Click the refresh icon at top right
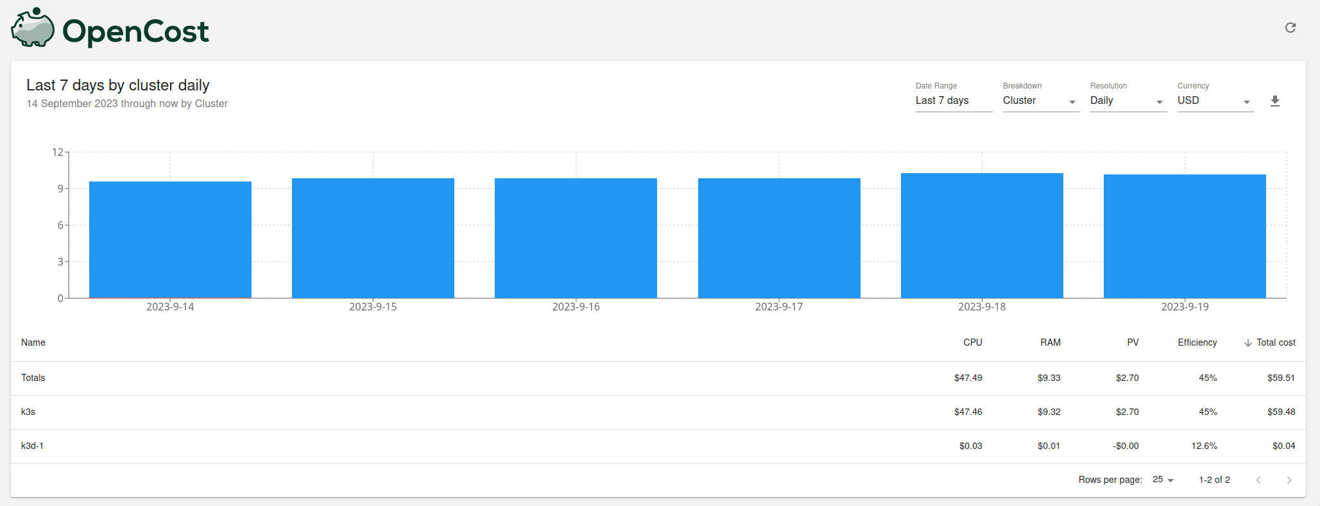 click(x=1290, y=28)
